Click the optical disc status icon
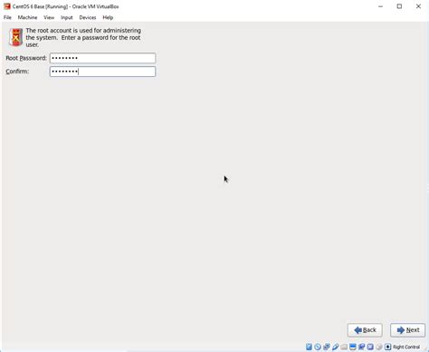 pyautogui.click(x=318, y=347)
